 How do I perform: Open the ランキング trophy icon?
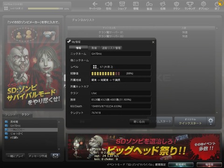(190, 6)
